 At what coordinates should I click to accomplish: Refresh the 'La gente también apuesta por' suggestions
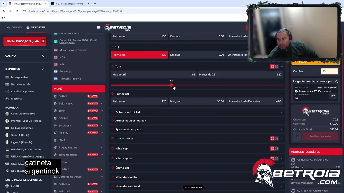coord(336,81)
